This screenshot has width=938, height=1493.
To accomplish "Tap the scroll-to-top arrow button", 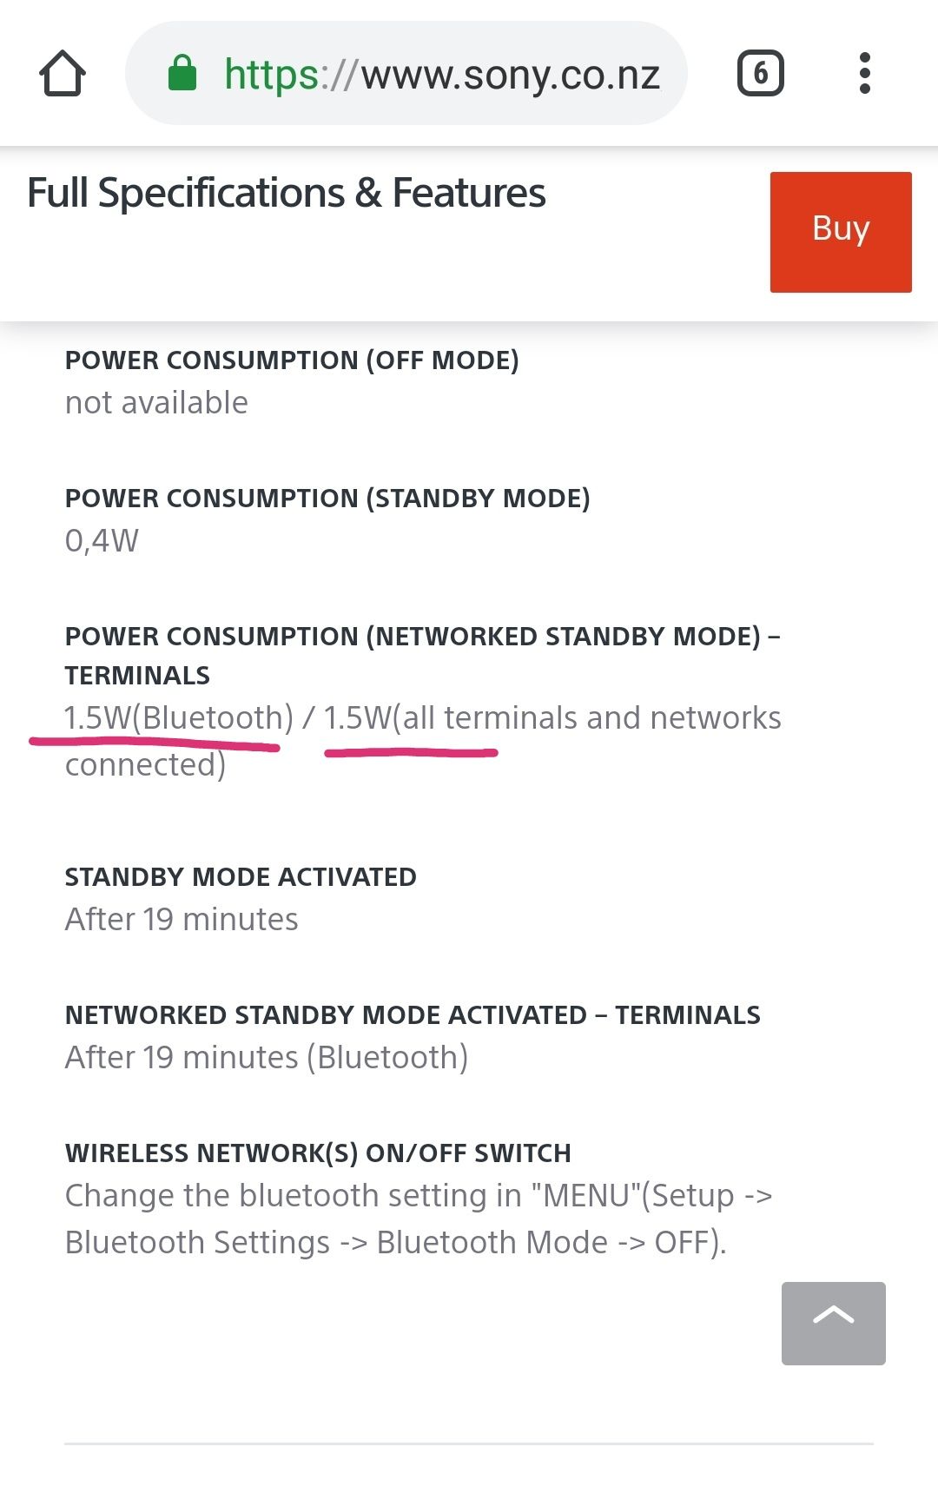I will point(833,1323).
